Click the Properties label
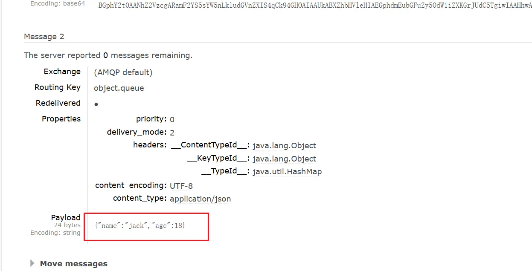The width and height of the screenshot is (532, 271). tap(61, 119)
